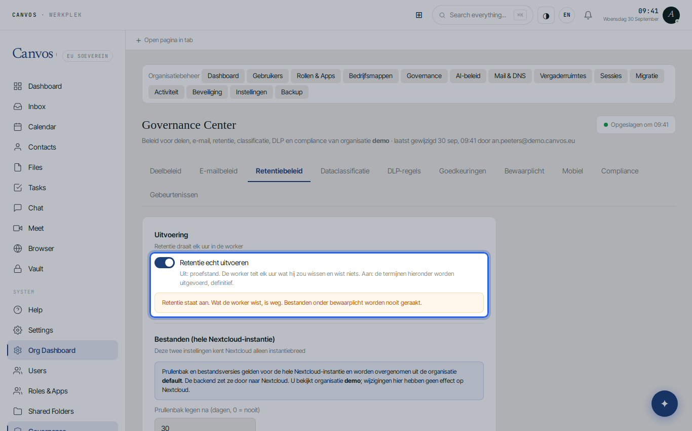
Task: Click the notifications bell icon
Action: pos(588,15)
